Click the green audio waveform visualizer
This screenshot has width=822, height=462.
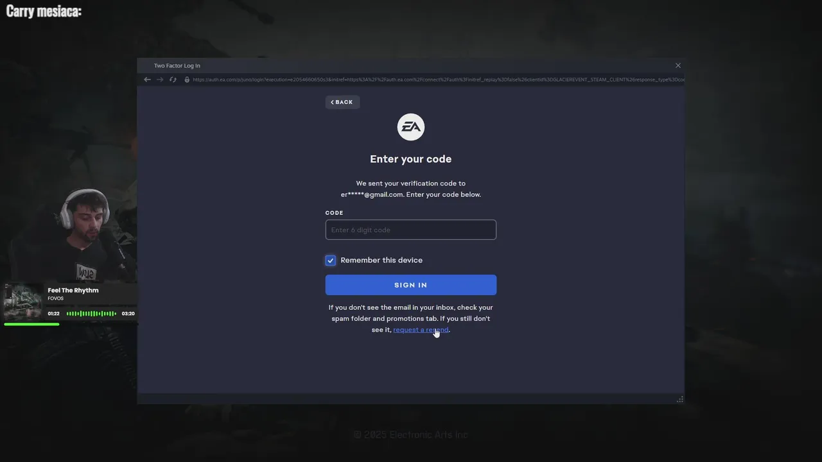(x=91, y=314)
